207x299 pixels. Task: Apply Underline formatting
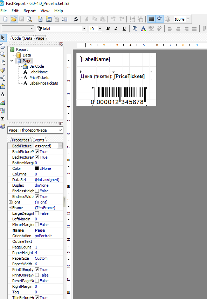tap(124, 29)
